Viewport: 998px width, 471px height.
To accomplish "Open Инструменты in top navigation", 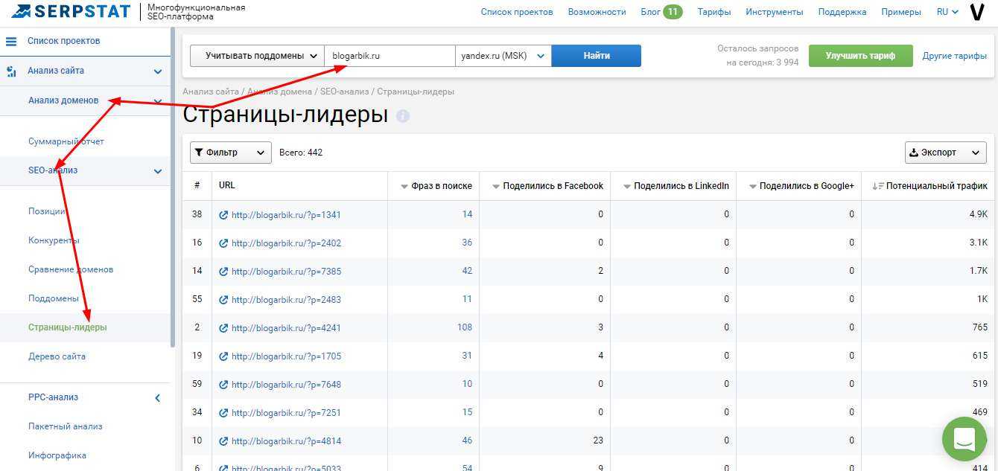I will (775, 12).
